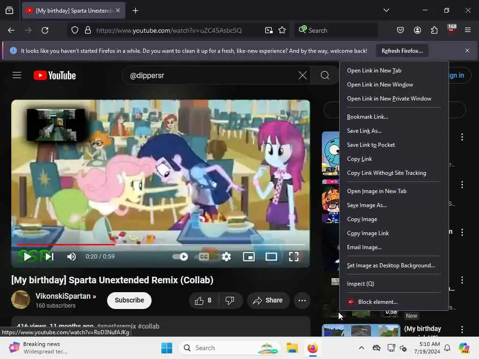Dislike the video
Viewport: 479px width, 359px height.
[230, 301]
